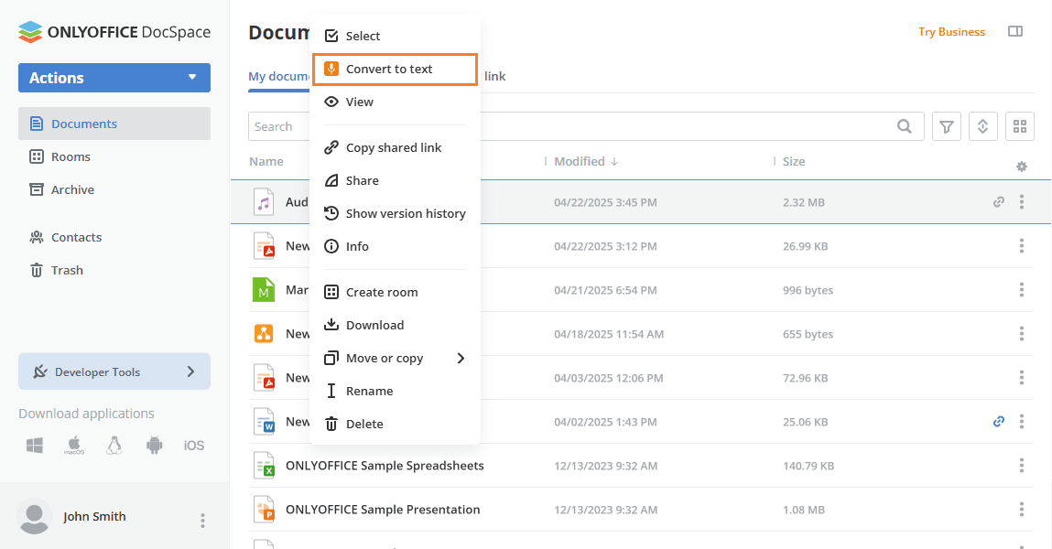Open Contacts in the sidebar
The image size is (1052, 549).
(66, 237)
